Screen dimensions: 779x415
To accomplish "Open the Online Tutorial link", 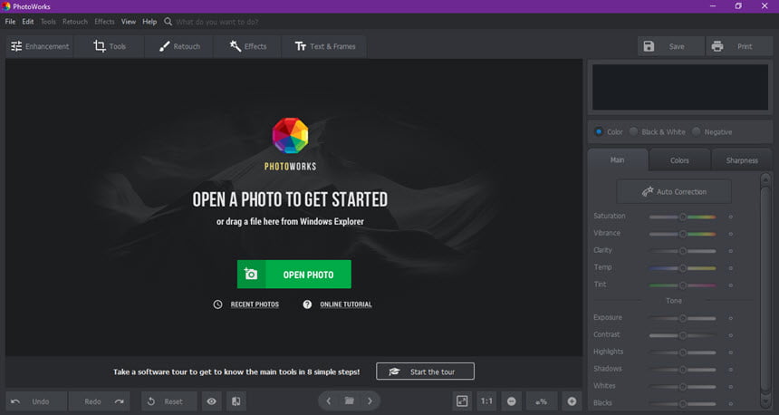I will pyautogui.click(x=346, y=304).
